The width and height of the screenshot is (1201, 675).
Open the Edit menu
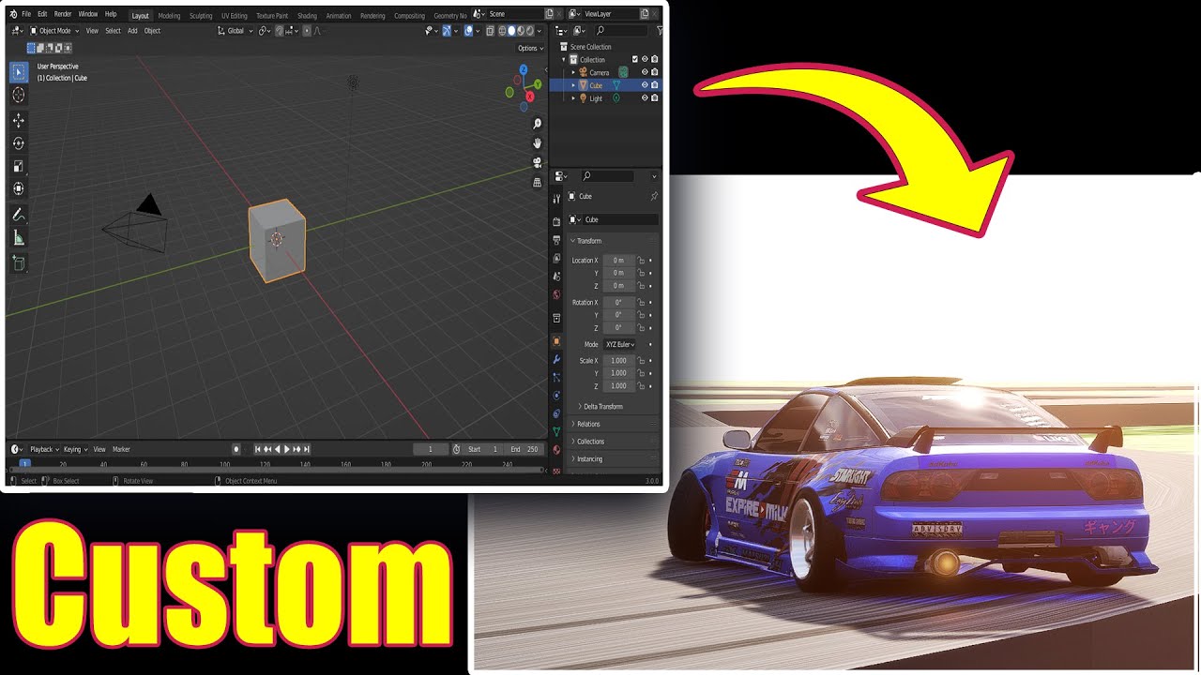pos(42,14)
